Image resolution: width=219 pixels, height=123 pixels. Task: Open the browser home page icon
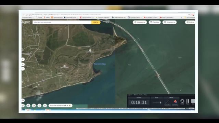(30, 15)
